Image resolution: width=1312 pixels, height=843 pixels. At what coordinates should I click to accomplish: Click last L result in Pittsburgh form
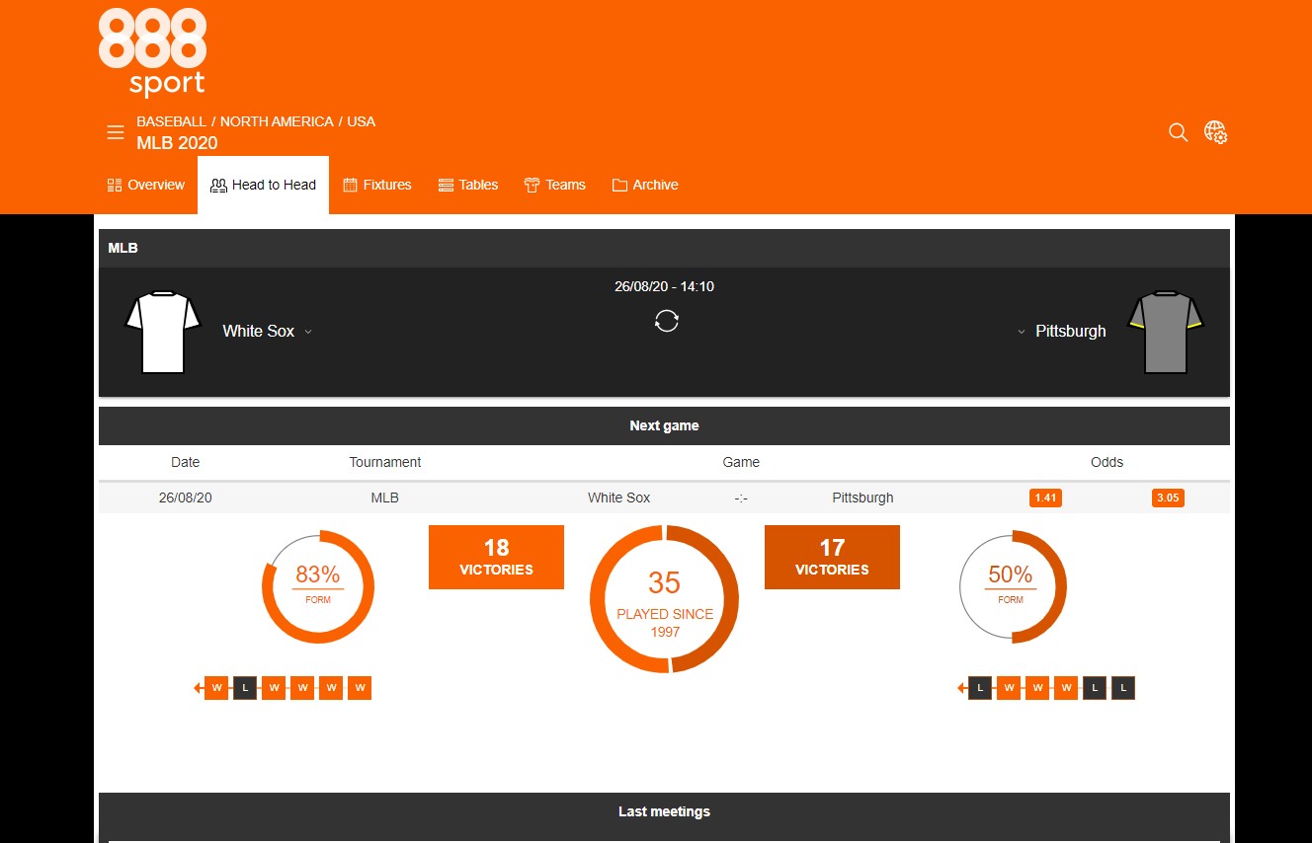coord(1123,688)
